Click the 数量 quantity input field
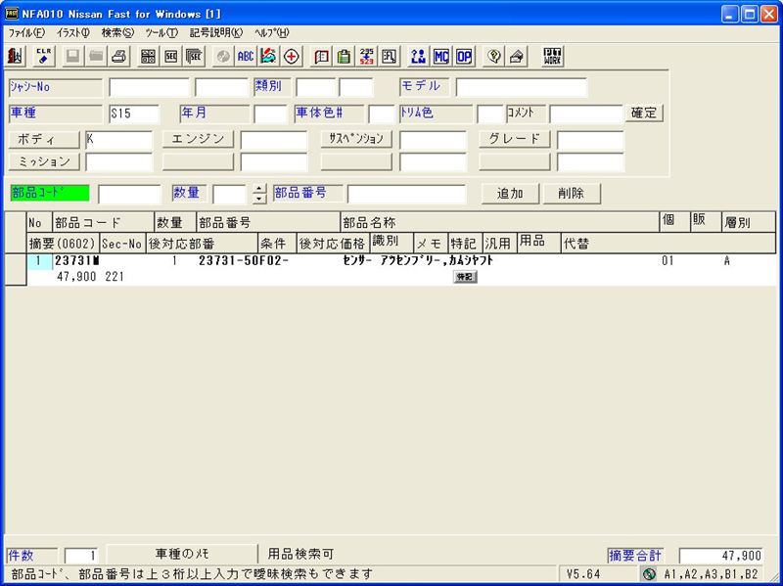The image size is (783, 586). click(x=229, y=194)
